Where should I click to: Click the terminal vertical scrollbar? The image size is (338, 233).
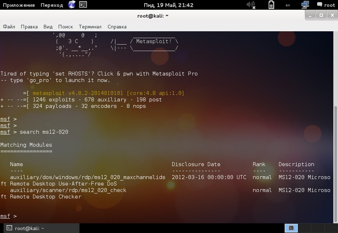(335, 164)
